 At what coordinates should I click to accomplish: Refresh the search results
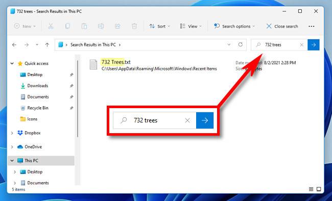pos(241,44)
